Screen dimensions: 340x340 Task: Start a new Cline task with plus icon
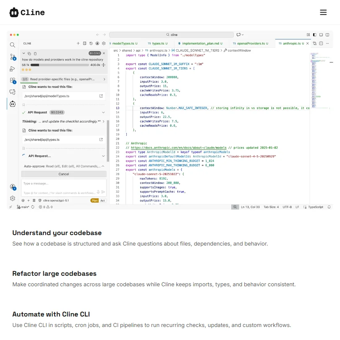point(78,43)
